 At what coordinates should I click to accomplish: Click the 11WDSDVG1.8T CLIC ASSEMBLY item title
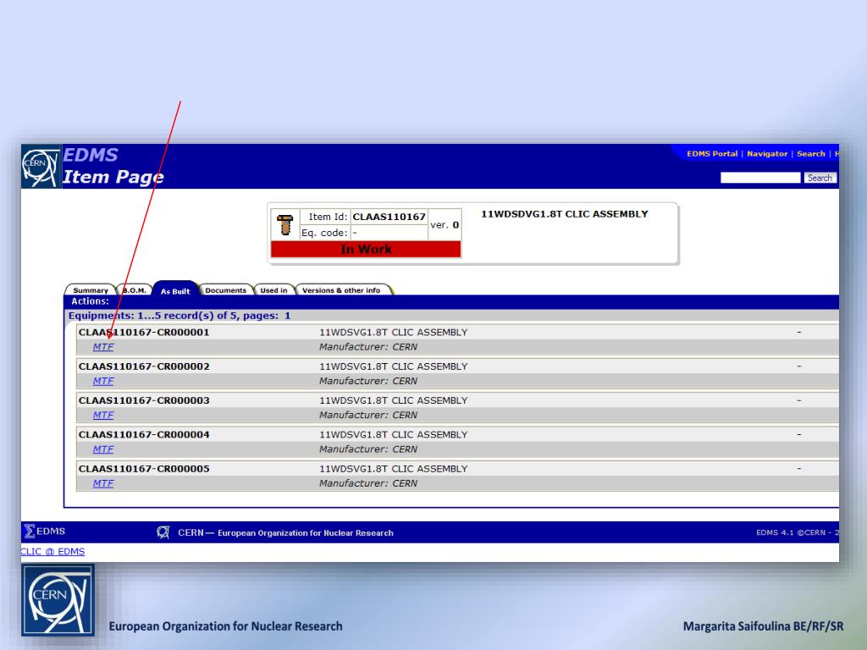(x=565, y=214)
